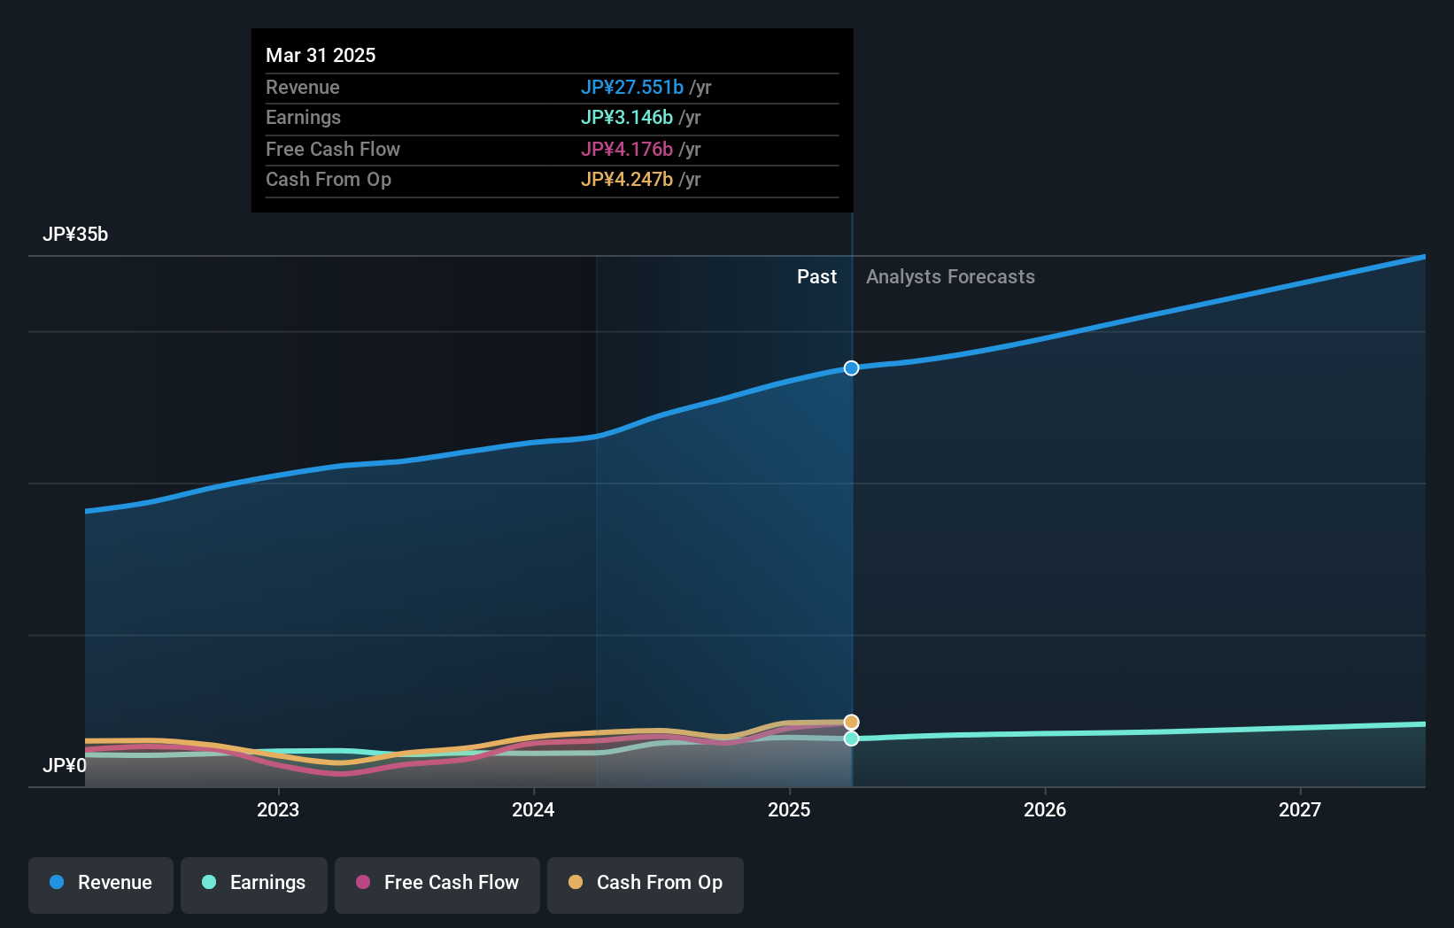Click the Mar 31 2025 tooltip date
This screenshot has height=928, width=1454.
coord(321,55)
